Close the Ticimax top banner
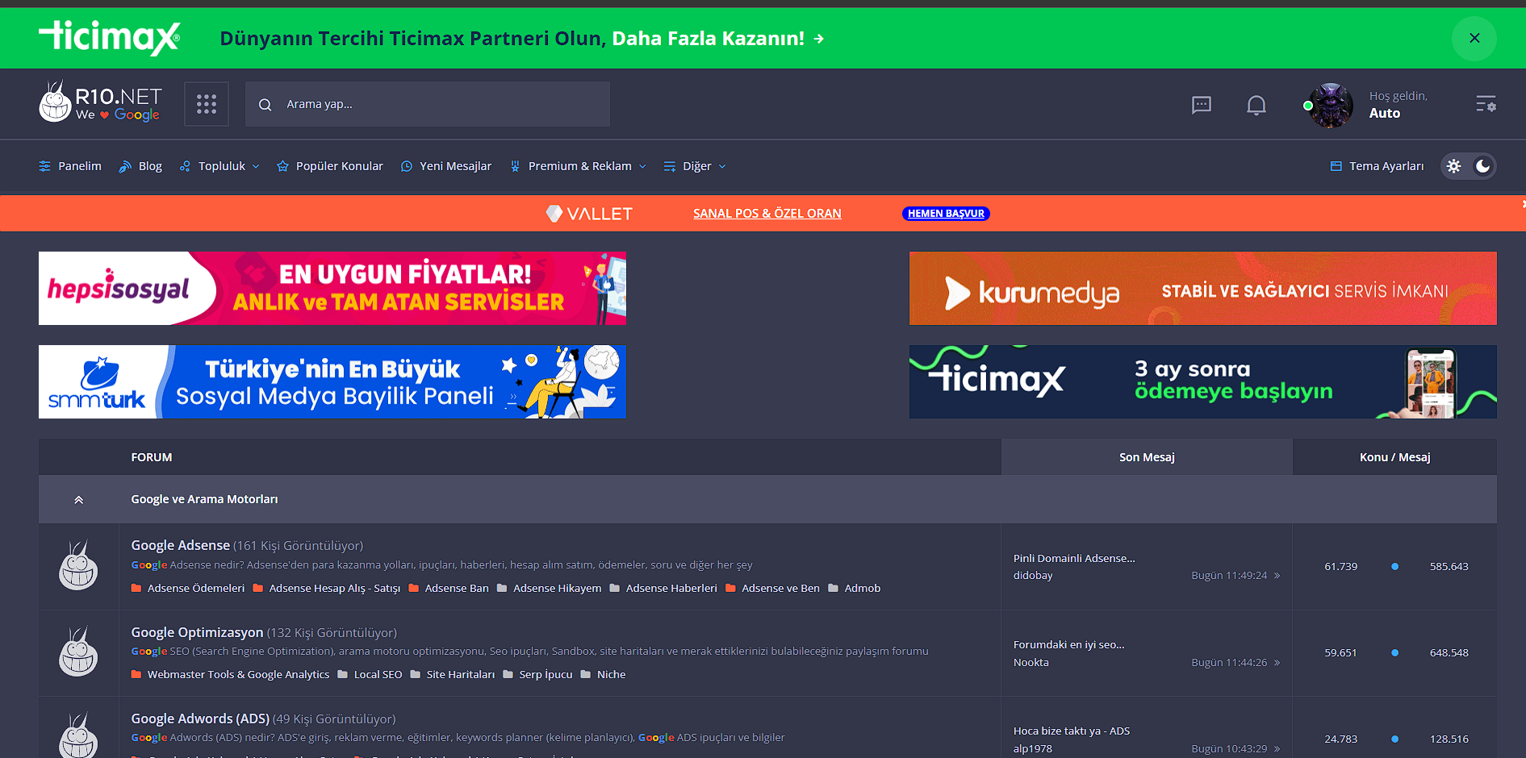 [1474, 38]
